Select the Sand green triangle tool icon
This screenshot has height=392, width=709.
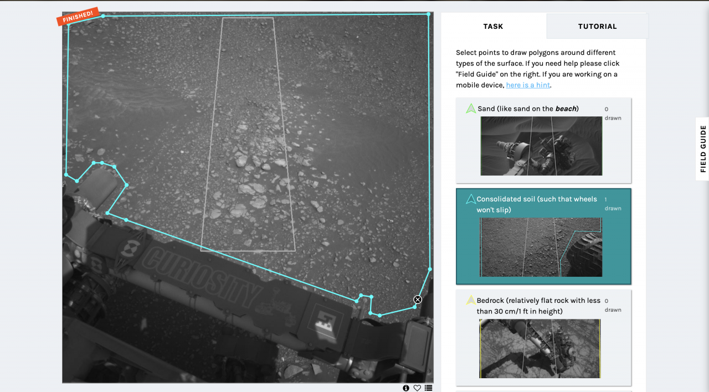pyautogui.click(x=471, y=109)
